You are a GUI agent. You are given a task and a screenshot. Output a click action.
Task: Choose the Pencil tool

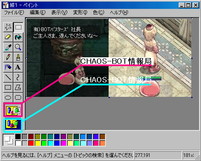click(8, 57)
